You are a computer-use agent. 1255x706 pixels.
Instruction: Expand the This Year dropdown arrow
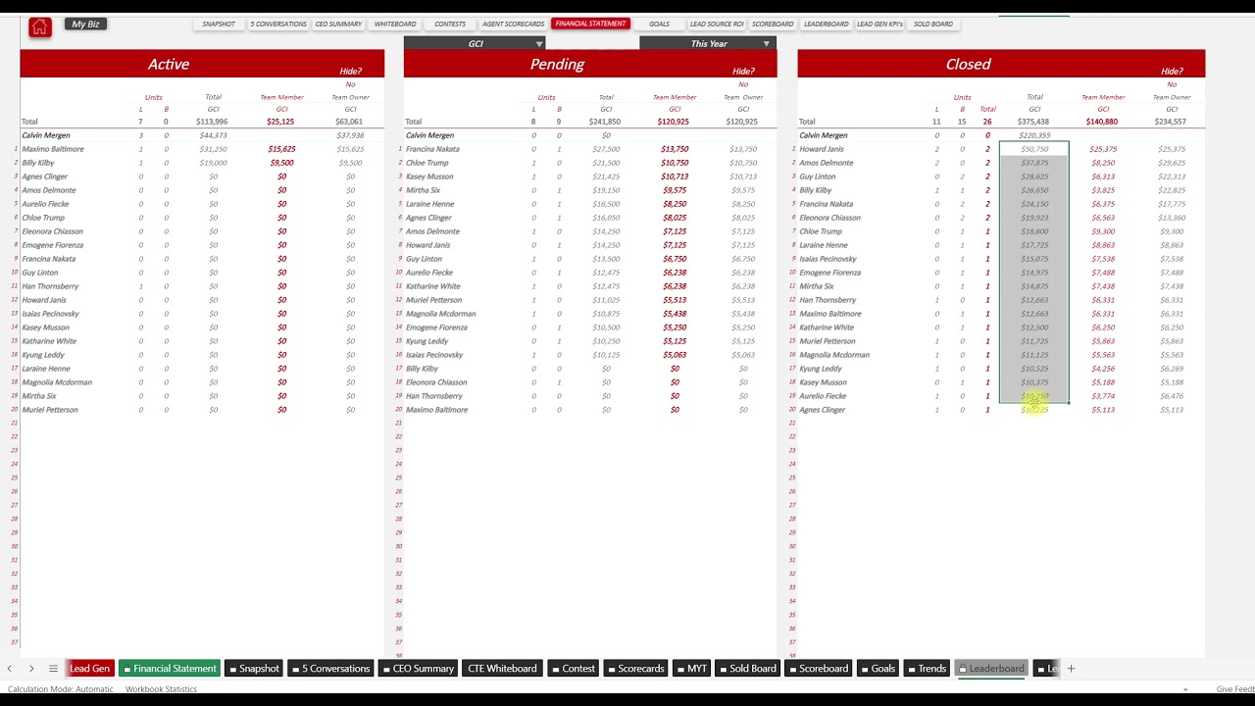coord(766,44)
